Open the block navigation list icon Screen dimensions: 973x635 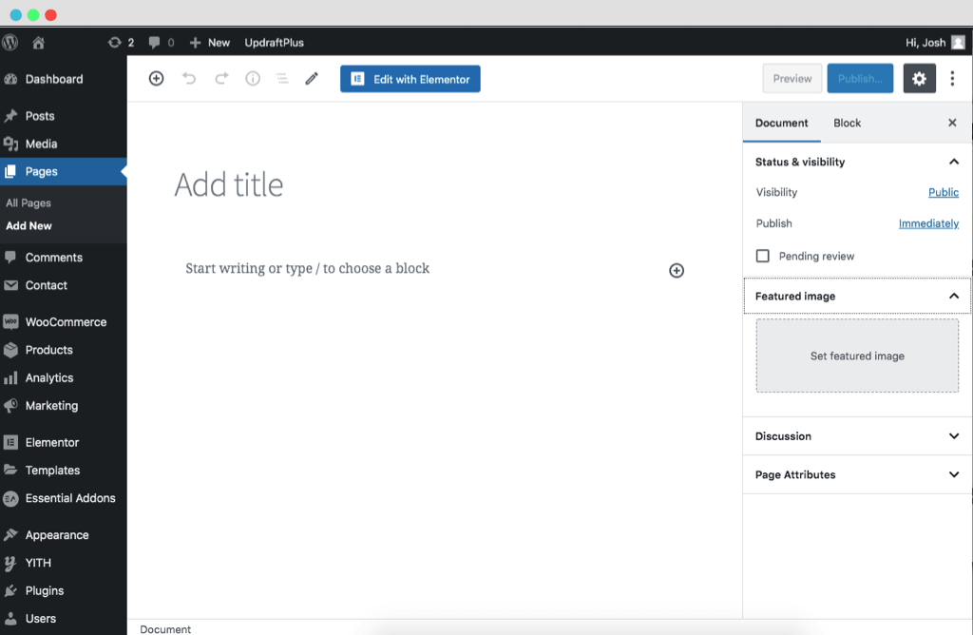[x=281, y=78]
